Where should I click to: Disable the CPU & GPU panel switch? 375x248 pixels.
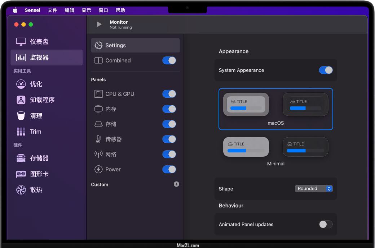click(x=169, y=94)
